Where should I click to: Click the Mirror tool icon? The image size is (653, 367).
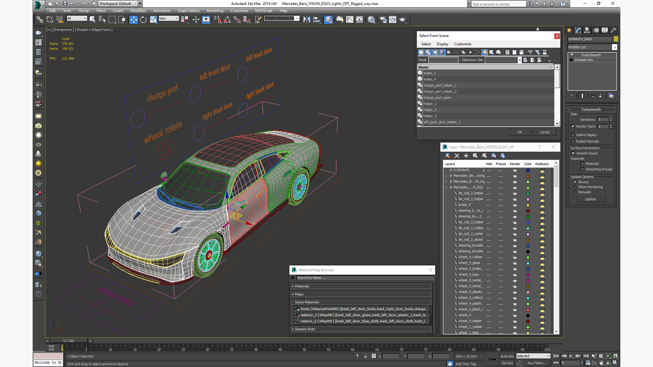coord(306,19)
